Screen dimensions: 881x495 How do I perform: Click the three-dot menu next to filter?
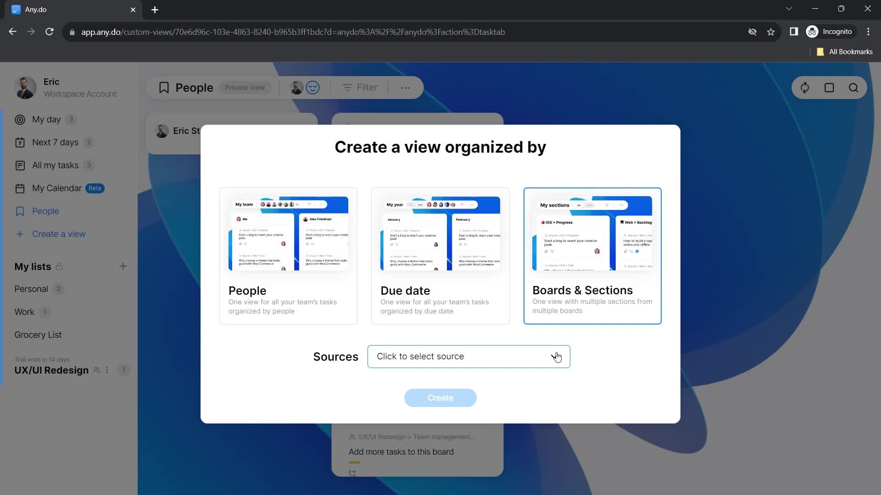(406, 88)
